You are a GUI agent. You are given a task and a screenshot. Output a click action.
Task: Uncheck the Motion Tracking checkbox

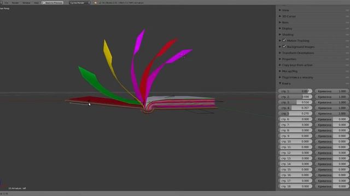[x=284, y=40]
